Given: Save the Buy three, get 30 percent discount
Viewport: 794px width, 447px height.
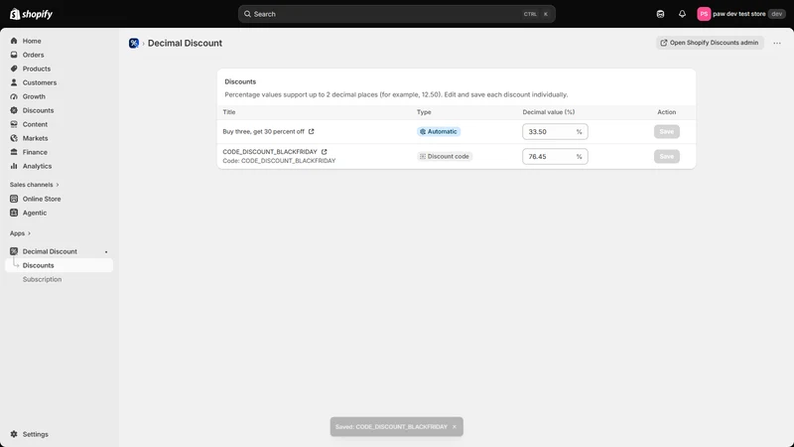Looking at the screenshot, I should [666, 132].
